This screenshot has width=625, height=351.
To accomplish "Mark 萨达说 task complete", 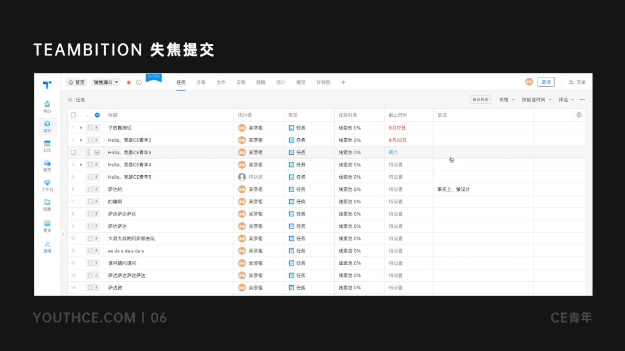I will point(90,287).
